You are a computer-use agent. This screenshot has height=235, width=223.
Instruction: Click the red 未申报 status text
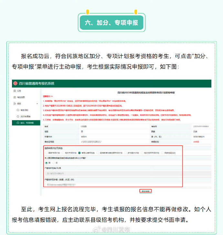point(196,142)
